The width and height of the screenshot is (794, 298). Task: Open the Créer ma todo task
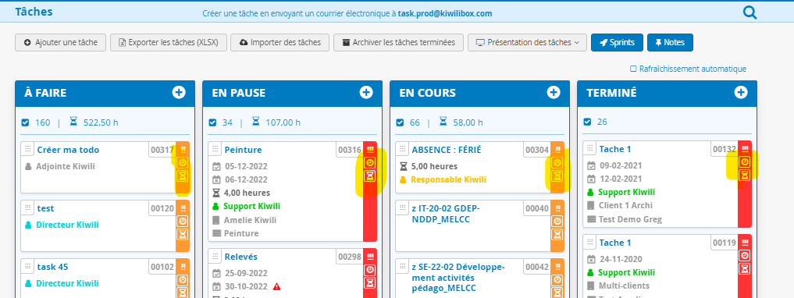coord(69,150)
